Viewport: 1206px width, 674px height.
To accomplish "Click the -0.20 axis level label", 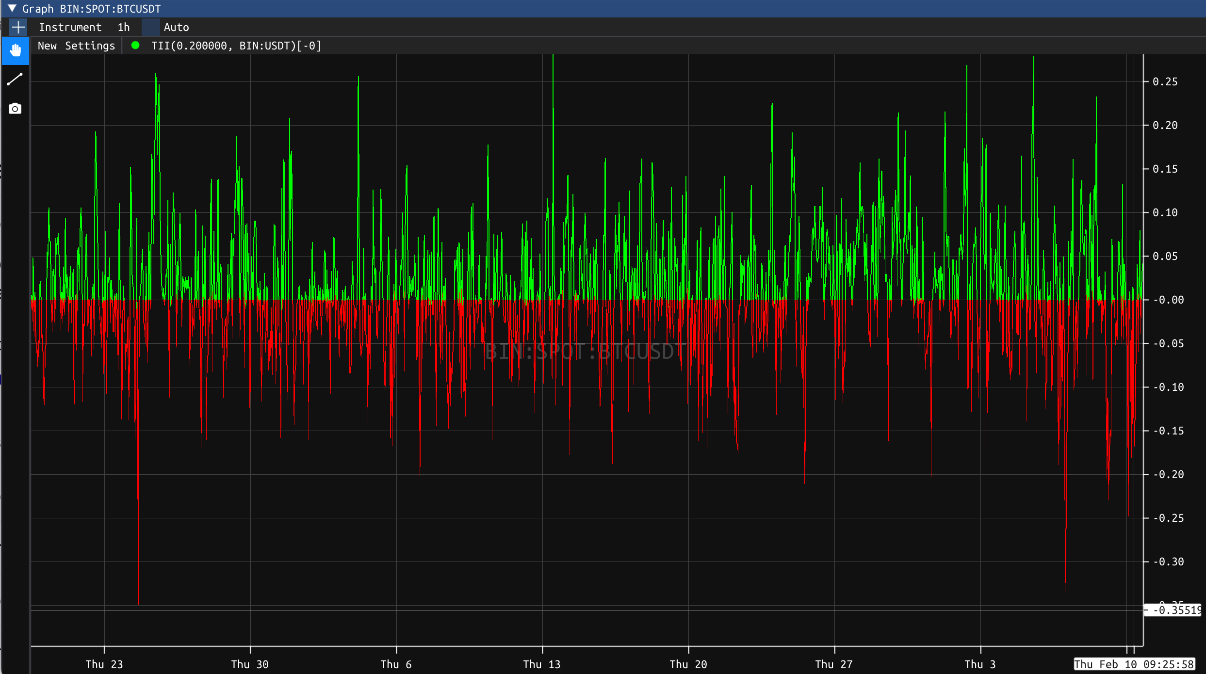I will 1168,474.
